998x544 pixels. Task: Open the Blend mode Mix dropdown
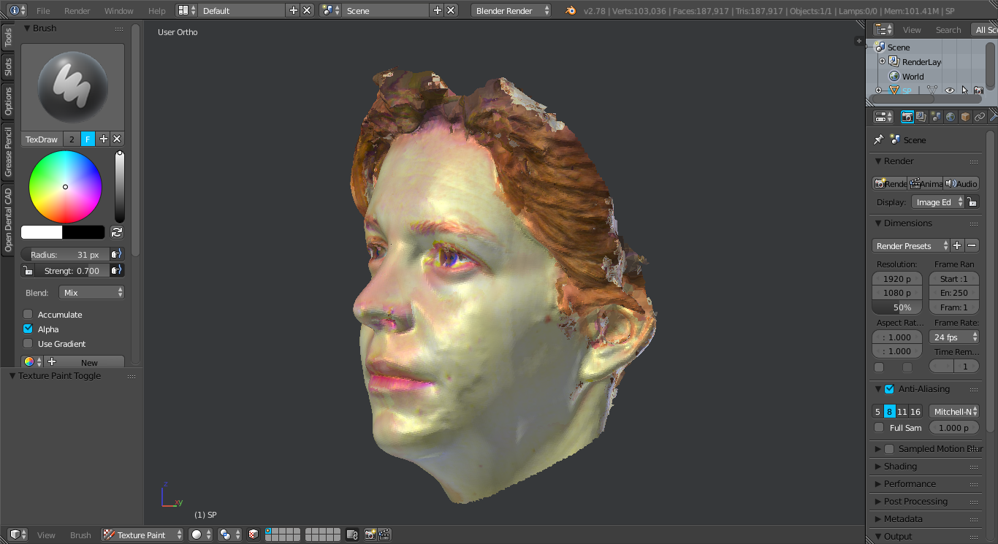pyautogui.click(x=91, y=292)
